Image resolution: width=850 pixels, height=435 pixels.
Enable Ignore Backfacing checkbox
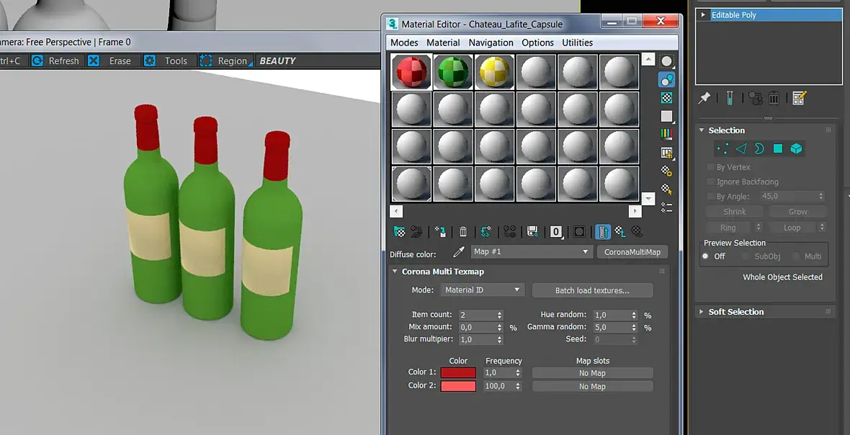coord(711,182)
